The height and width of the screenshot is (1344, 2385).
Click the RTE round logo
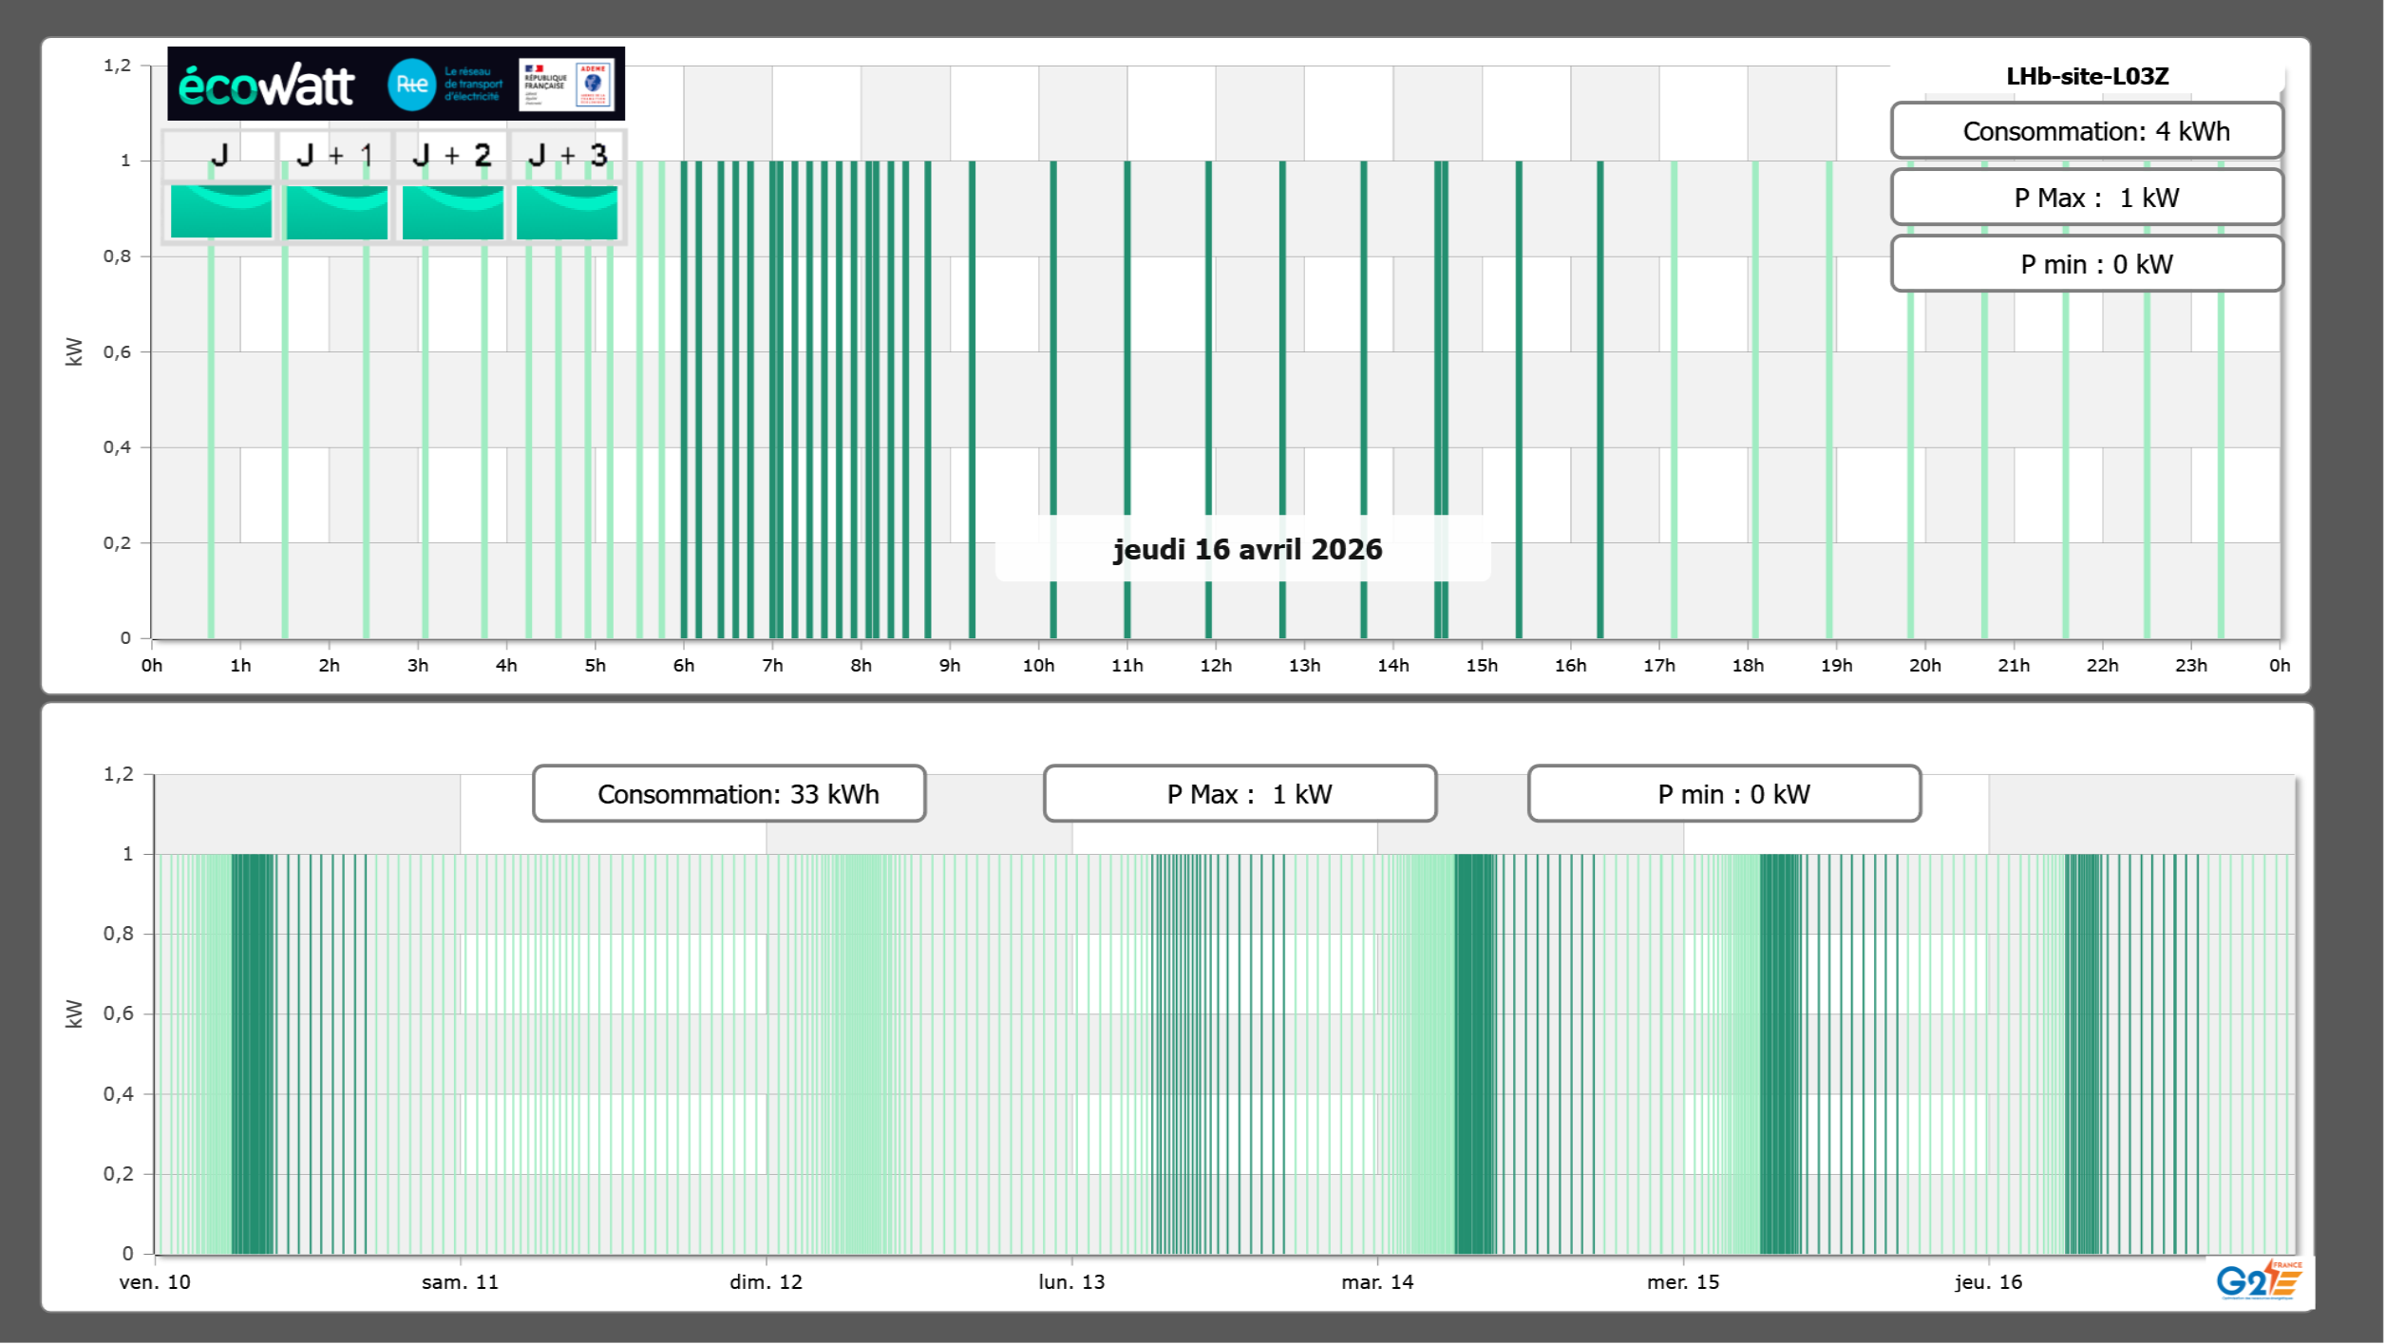(x=411, y=85)
